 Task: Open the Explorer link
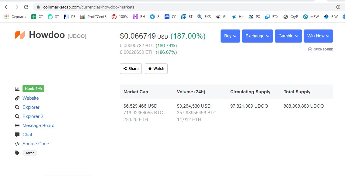click(31, 107)
